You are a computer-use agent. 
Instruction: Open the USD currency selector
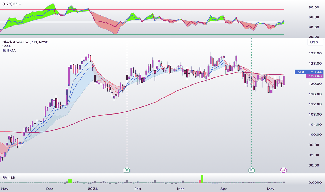point(315,42)
